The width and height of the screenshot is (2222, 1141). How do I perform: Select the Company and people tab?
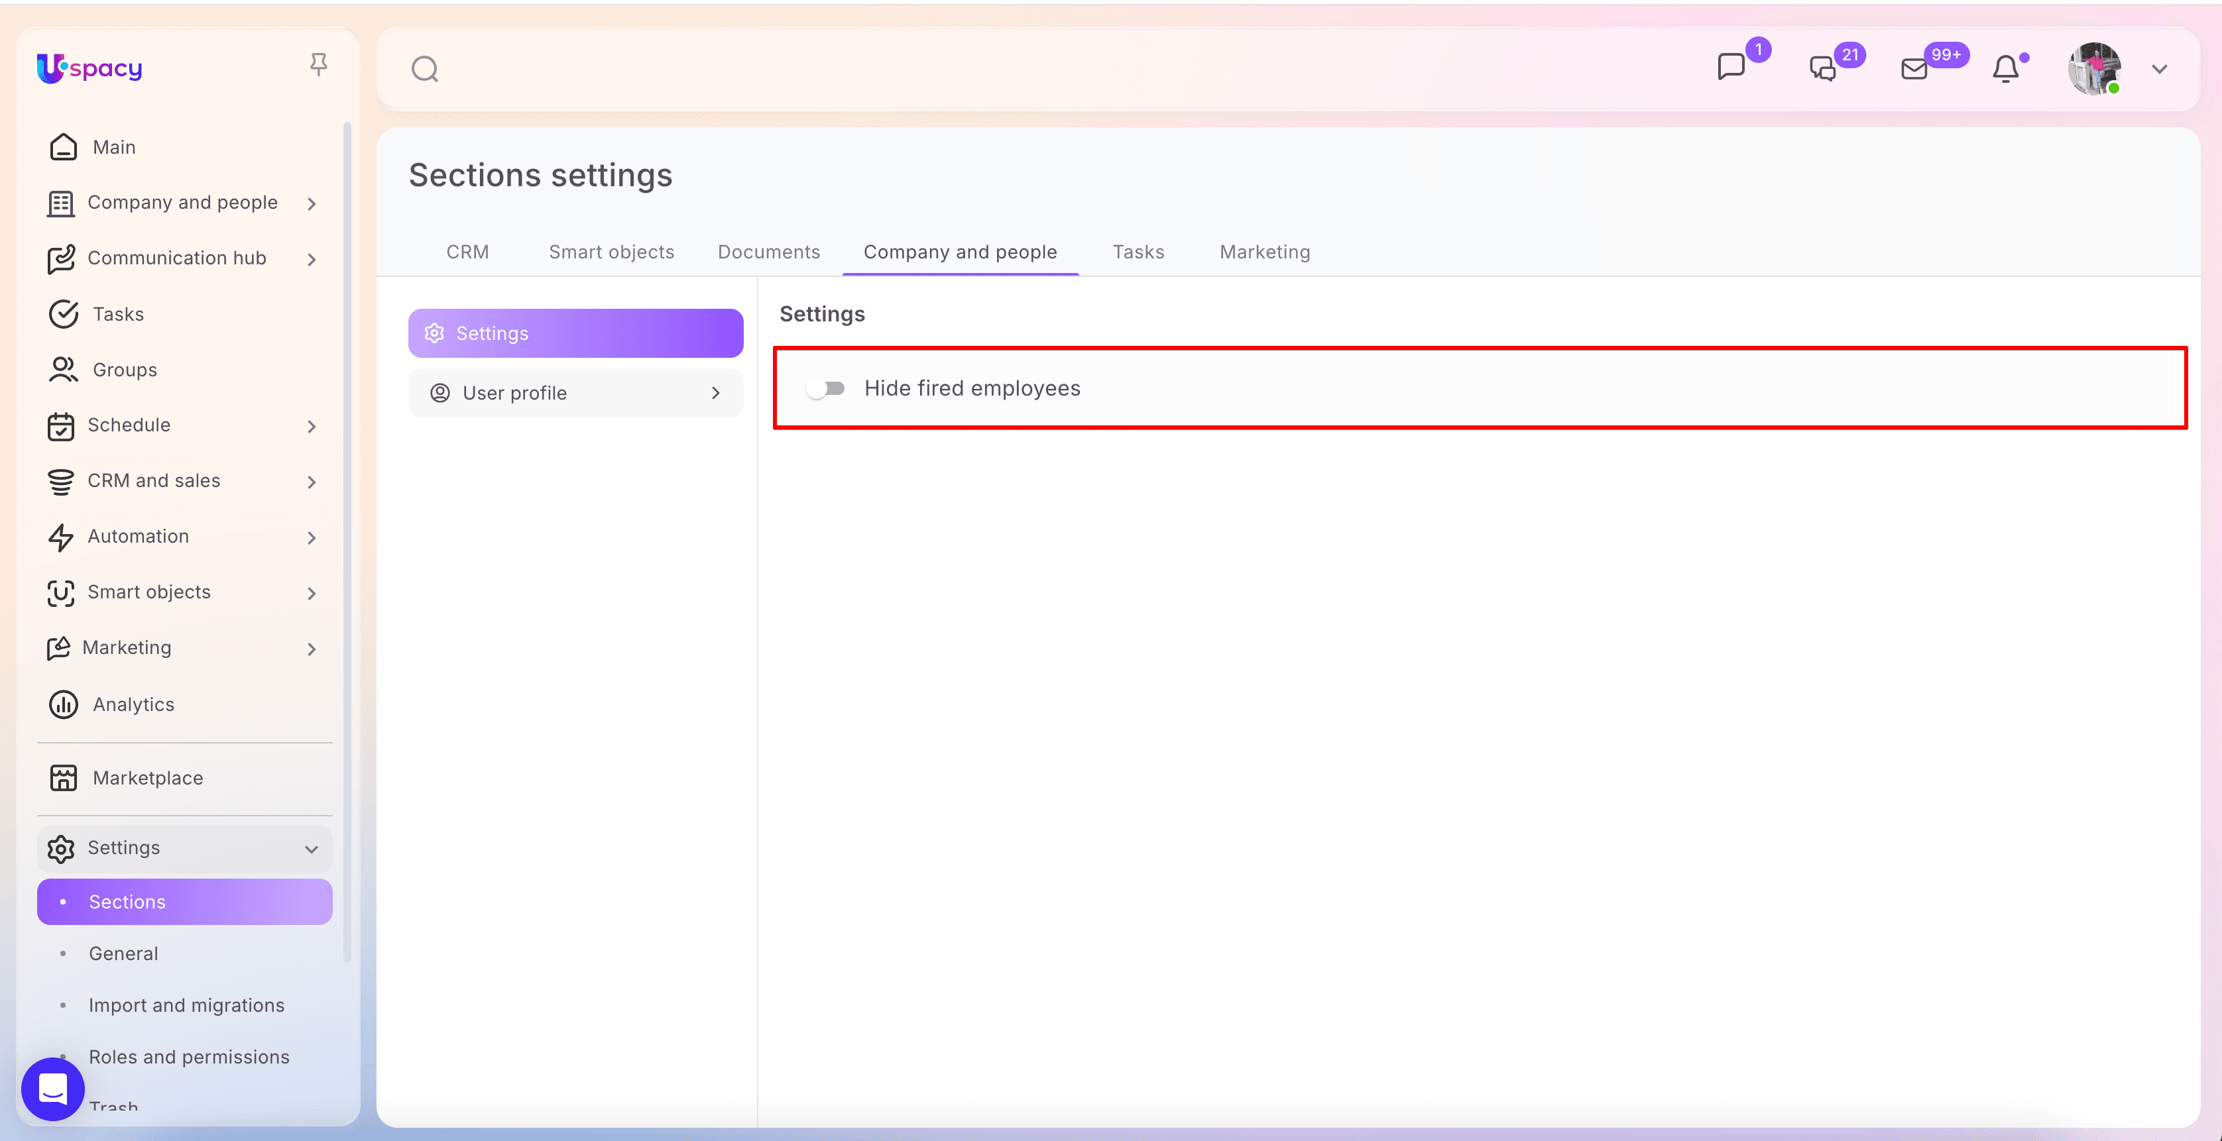coord(960,252)
